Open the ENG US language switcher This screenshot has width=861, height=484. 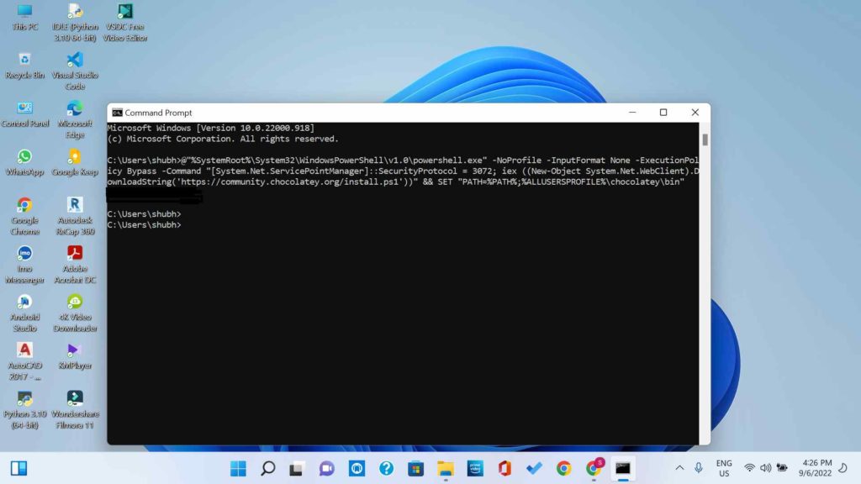724,468
